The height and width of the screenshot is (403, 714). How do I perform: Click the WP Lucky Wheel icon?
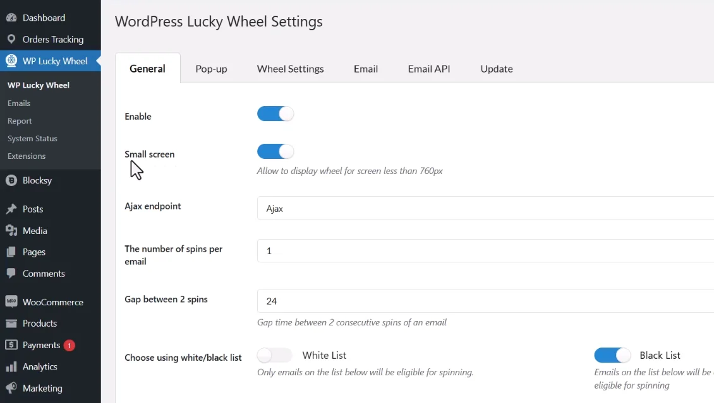[x=11, y=61]
